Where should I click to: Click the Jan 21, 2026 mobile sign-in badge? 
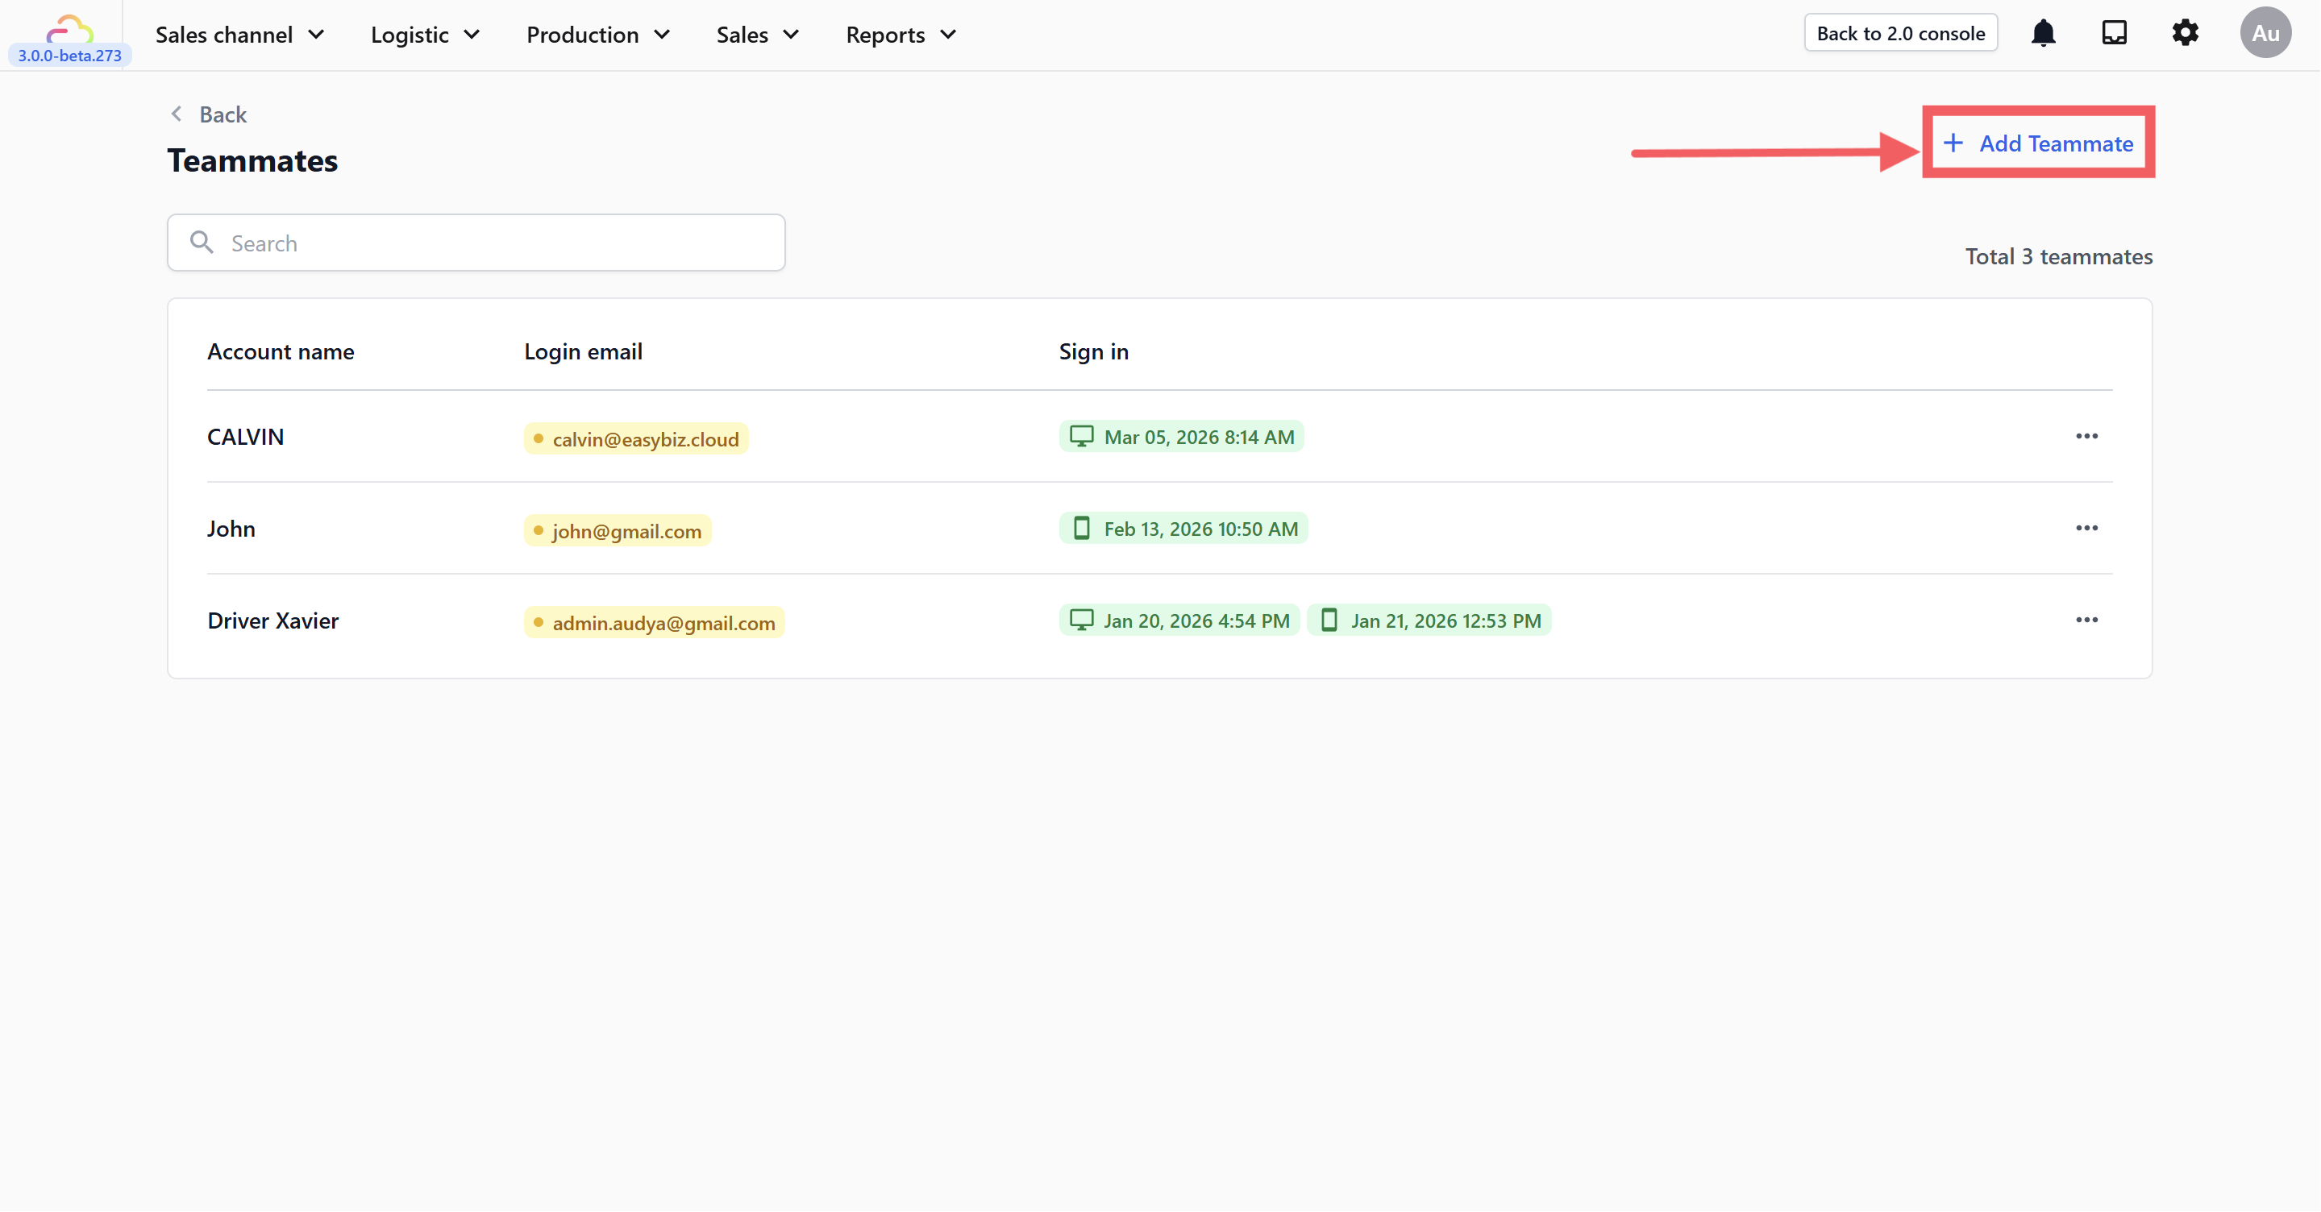click(1429, 621)
